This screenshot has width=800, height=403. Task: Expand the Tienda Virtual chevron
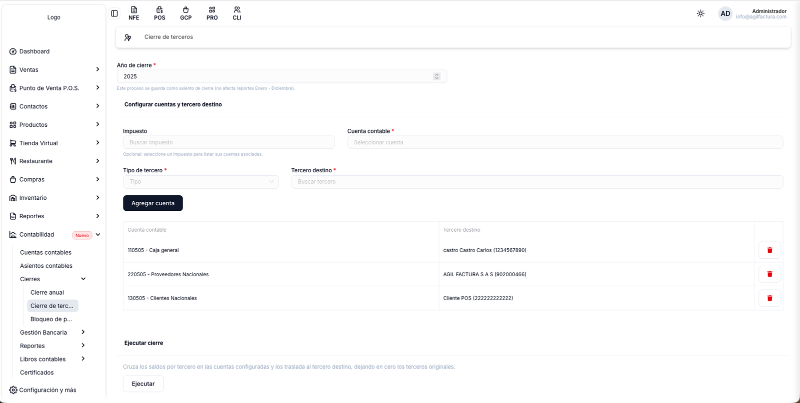click(97, 143)
